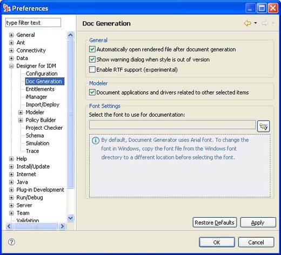Expand the Java tree node

[x=11, y=182]
